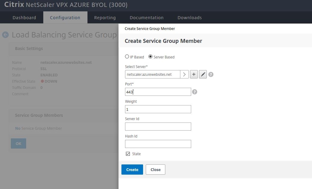Open help icon next to Select Server
This screenshot has height=189, width=312.
coord(211,74)
